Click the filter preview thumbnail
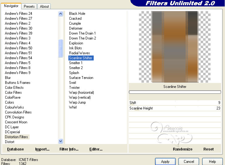The image size is (225, 165). pos(175,47)
